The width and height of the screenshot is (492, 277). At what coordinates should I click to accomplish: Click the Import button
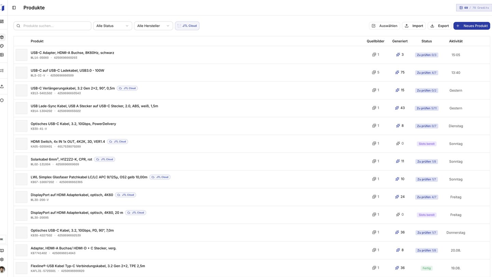pyautogui.click(x=414, y=26)
